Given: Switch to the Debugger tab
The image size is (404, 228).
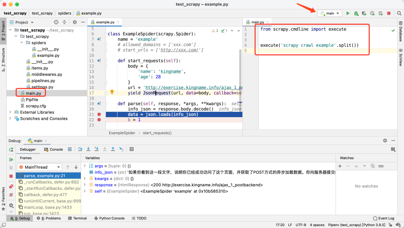Looking at the screenshot, I should (x=28, y=149).
